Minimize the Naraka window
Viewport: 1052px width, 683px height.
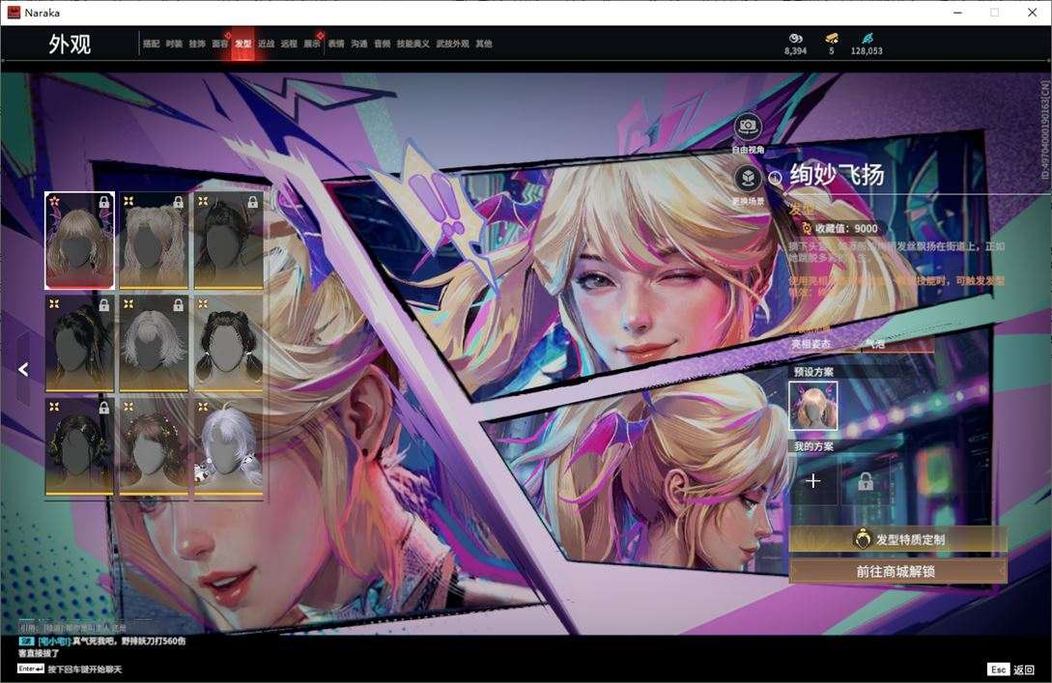point(957,13)
